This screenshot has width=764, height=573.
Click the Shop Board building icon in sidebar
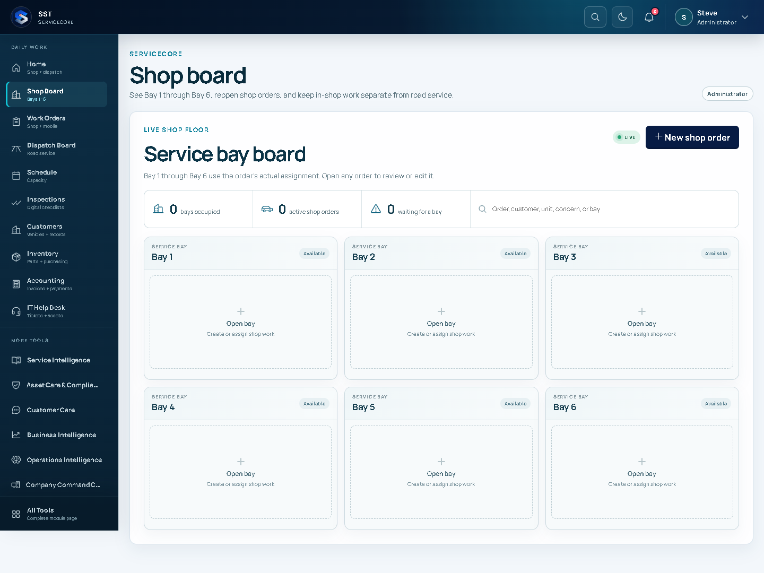[x=16, y=94]
